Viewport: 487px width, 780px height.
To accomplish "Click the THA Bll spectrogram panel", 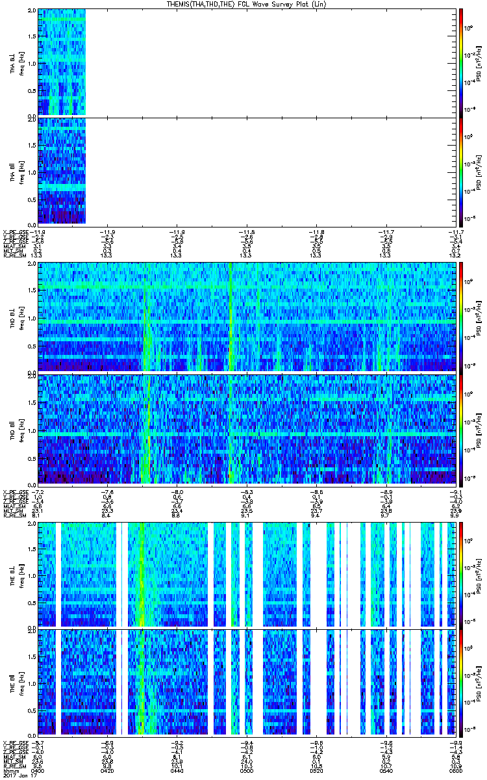I will [x=247, y=171].
